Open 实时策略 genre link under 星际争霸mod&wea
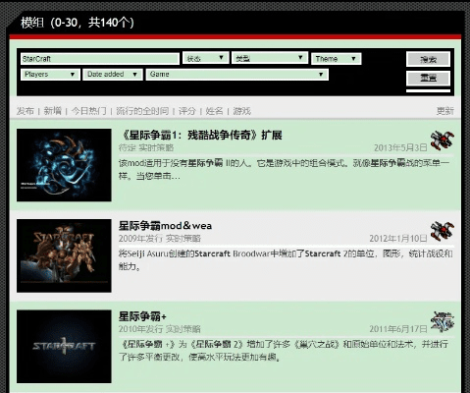Viewport: 470px width, 393px height. [x=183, y=239]
